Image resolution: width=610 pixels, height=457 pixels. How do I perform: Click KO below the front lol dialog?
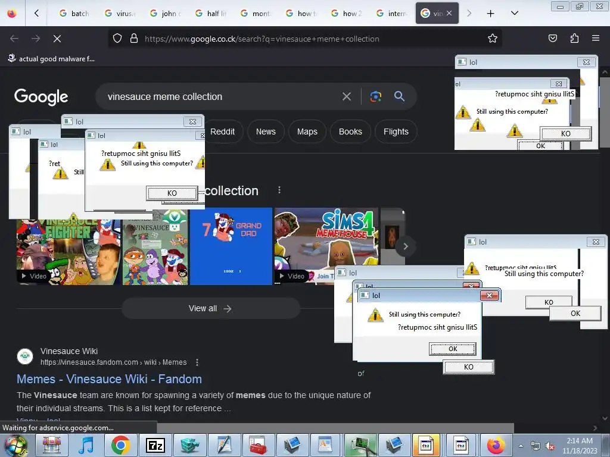click(x=468, y=367)
